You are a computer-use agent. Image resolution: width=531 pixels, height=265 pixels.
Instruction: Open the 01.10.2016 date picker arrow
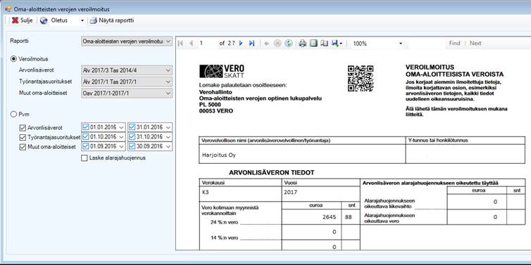122,137
